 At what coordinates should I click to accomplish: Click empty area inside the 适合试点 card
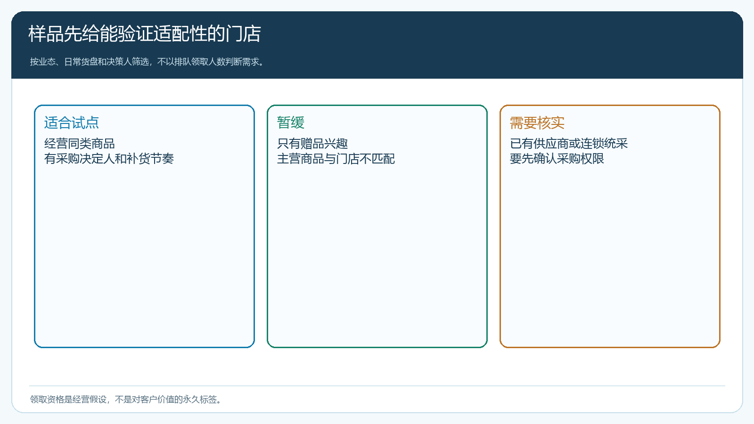click(144, 254)
